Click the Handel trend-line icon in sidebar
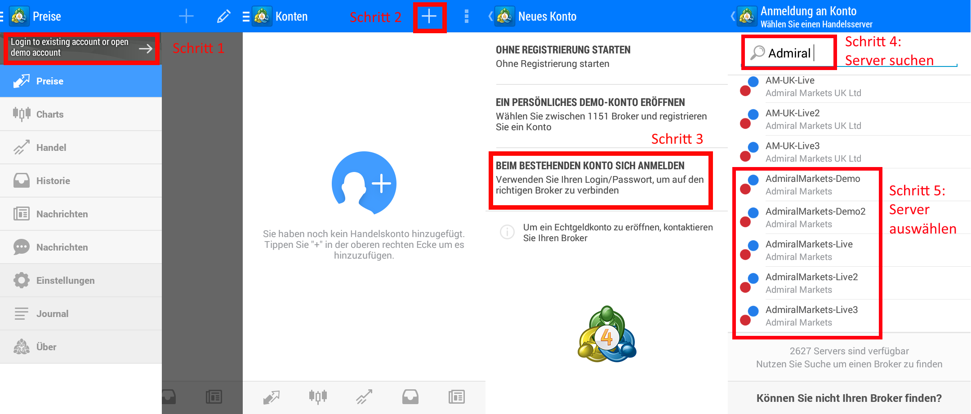The height and width of the screenshot is (414, 971). [x=21, y=147]
